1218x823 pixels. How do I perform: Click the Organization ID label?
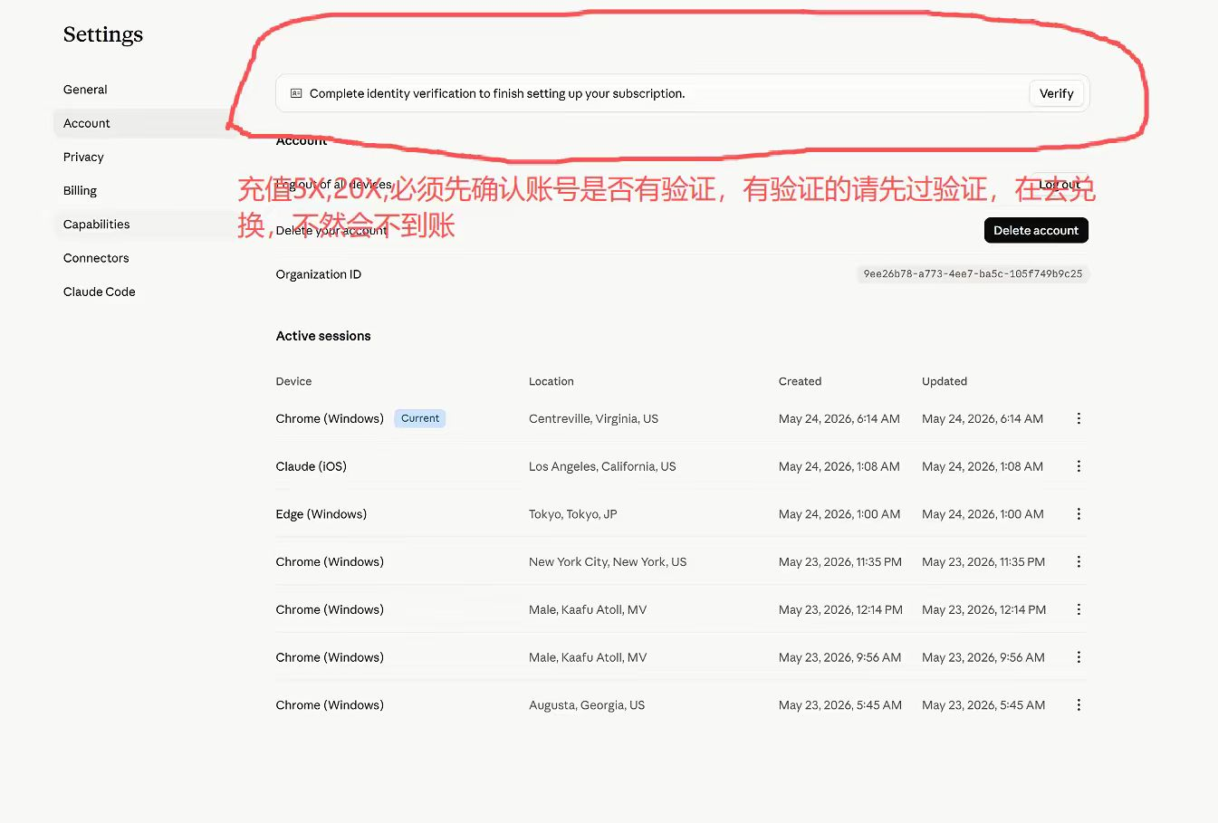click(x=319, y=274)
